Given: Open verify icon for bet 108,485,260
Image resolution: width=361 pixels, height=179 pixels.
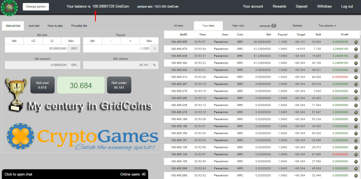Looking at the screenshot, I should (356, 98).
